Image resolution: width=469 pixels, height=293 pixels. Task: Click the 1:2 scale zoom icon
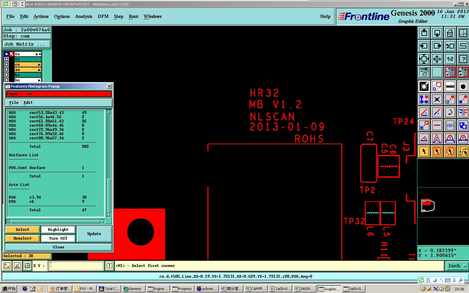[x=450, y=59]
